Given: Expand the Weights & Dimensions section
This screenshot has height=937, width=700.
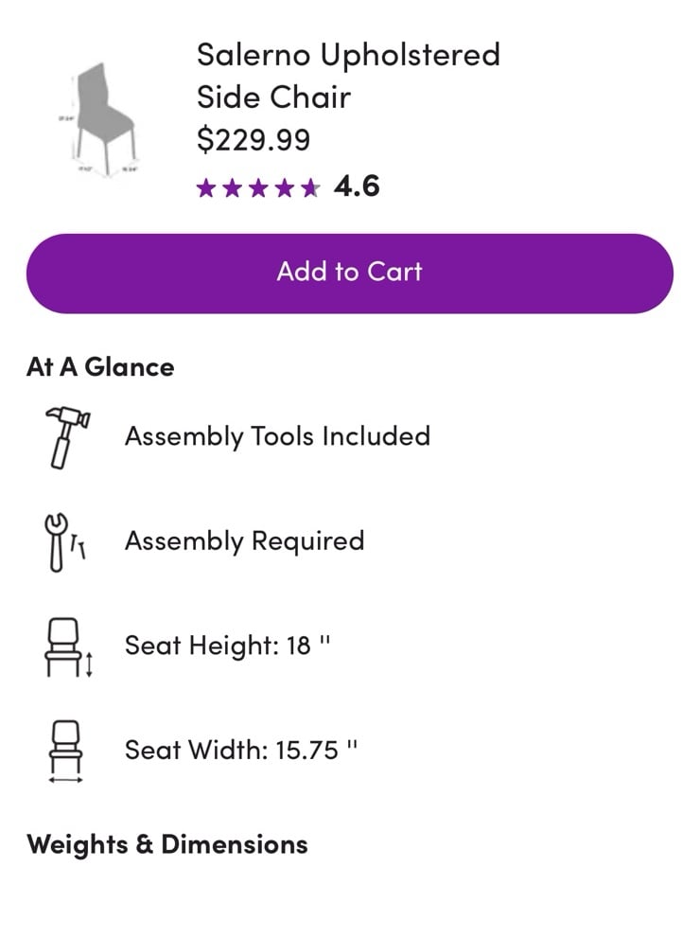Looking at the screenshot, I should 167,844.
